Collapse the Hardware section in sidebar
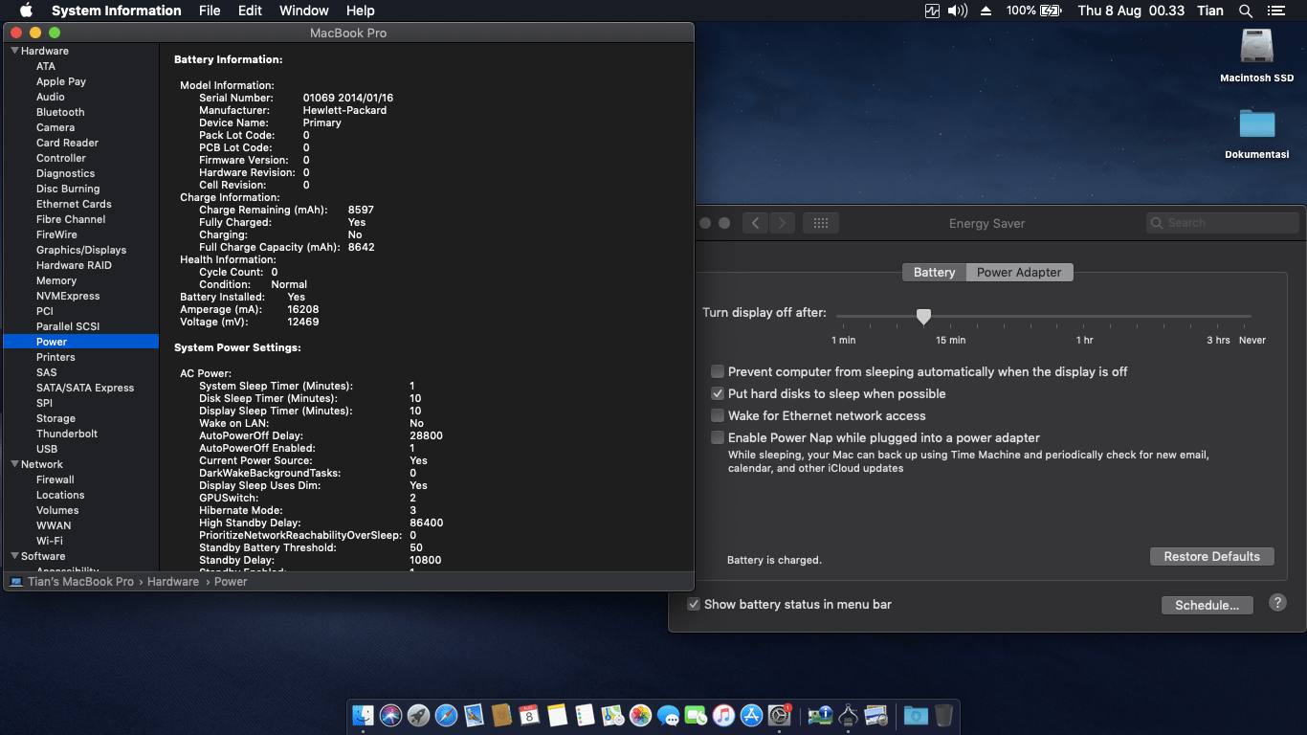Viewport: 1307px width, 735px height. click(x=15, y=51)
